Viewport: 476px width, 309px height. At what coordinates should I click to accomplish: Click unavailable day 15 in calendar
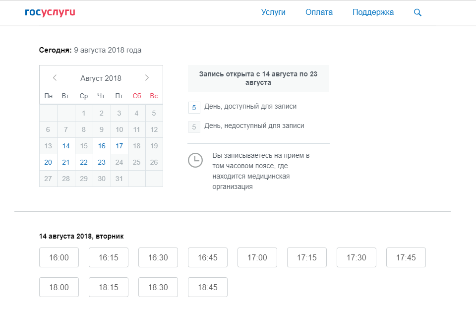tap(84, 146)
